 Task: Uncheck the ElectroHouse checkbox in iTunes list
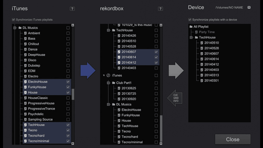coord(68,82)
